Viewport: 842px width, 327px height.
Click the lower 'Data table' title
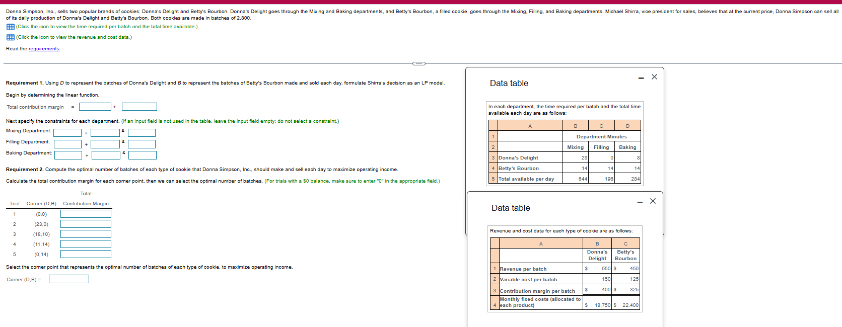[511, 208]
